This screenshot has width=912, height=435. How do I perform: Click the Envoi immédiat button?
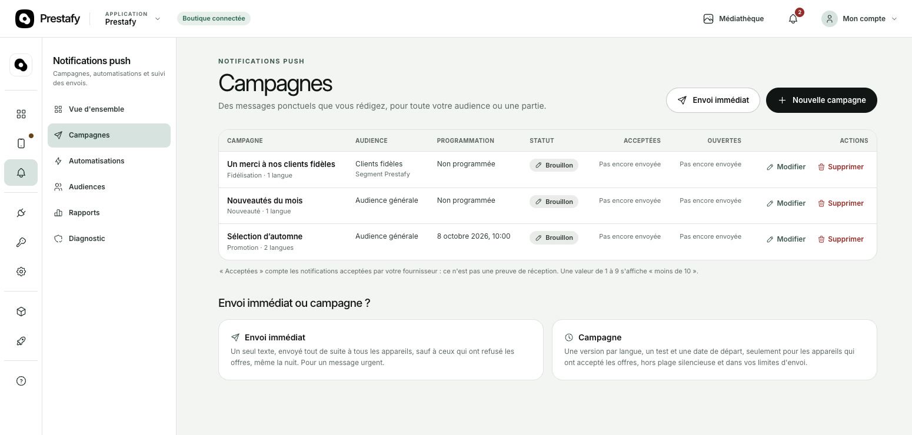pyautogui.click(x=713, y=100)
